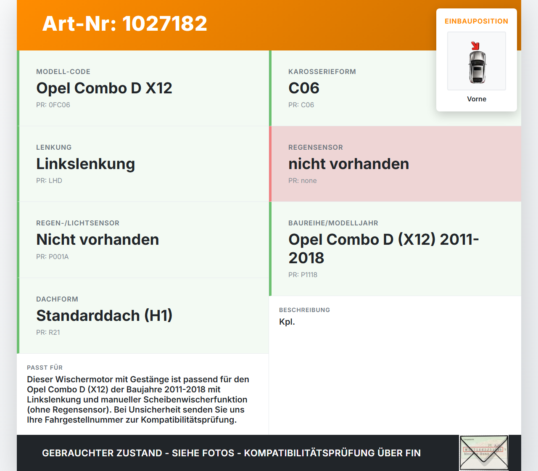
Task: Click the PR: P001A code
Action: 52,257
